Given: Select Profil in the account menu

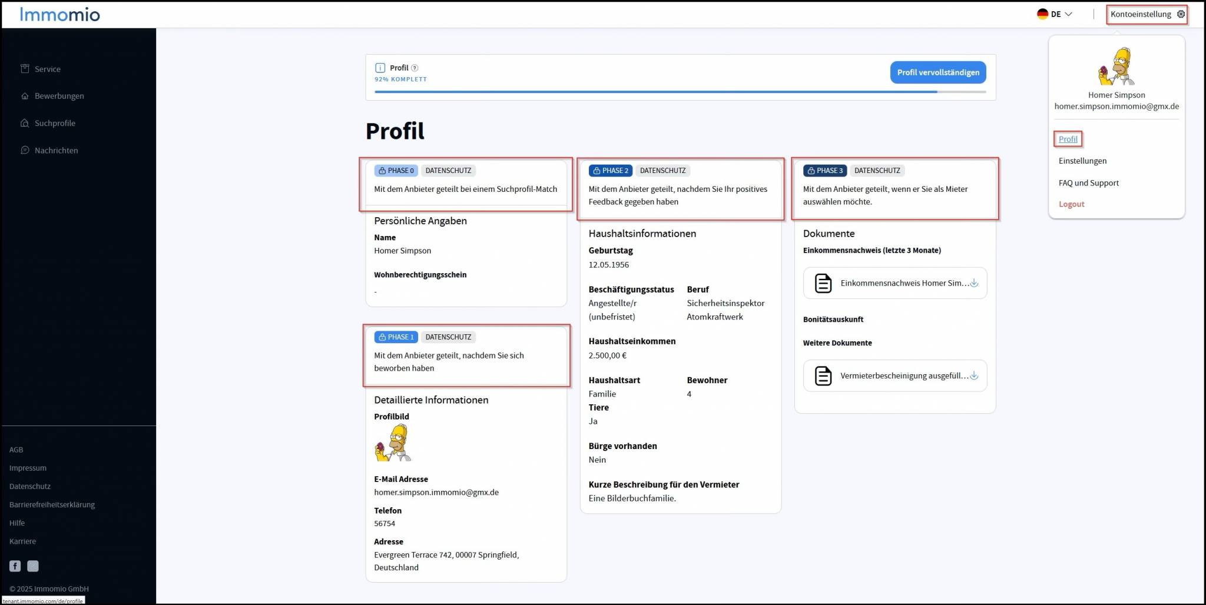Looking at the screenshot, I should 1068,139.
